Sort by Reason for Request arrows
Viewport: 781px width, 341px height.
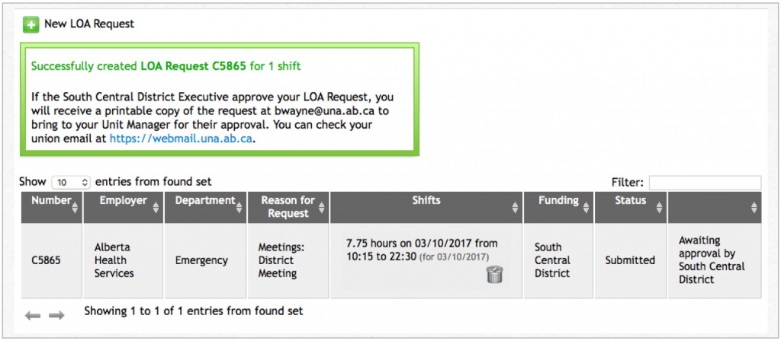point(321,207)
